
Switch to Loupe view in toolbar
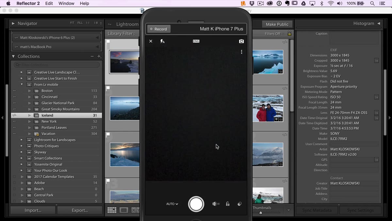124,210
